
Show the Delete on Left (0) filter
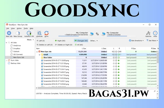pyautogui.click(x=45, y=45)
